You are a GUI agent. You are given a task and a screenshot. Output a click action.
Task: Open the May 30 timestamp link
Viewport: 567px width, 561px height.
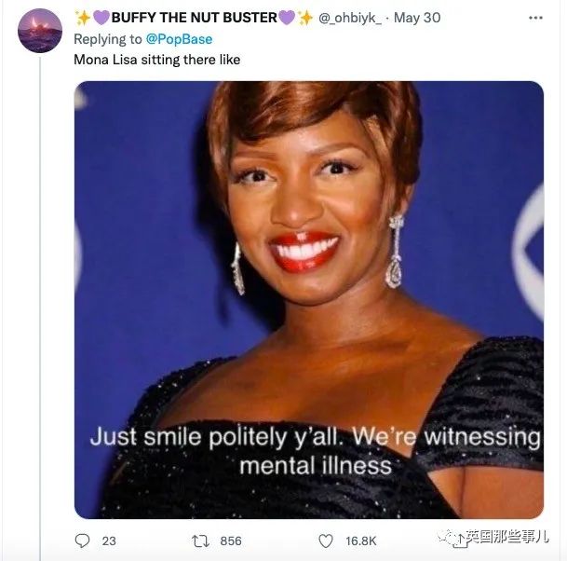pyautogui.click(x=417, y=18)
